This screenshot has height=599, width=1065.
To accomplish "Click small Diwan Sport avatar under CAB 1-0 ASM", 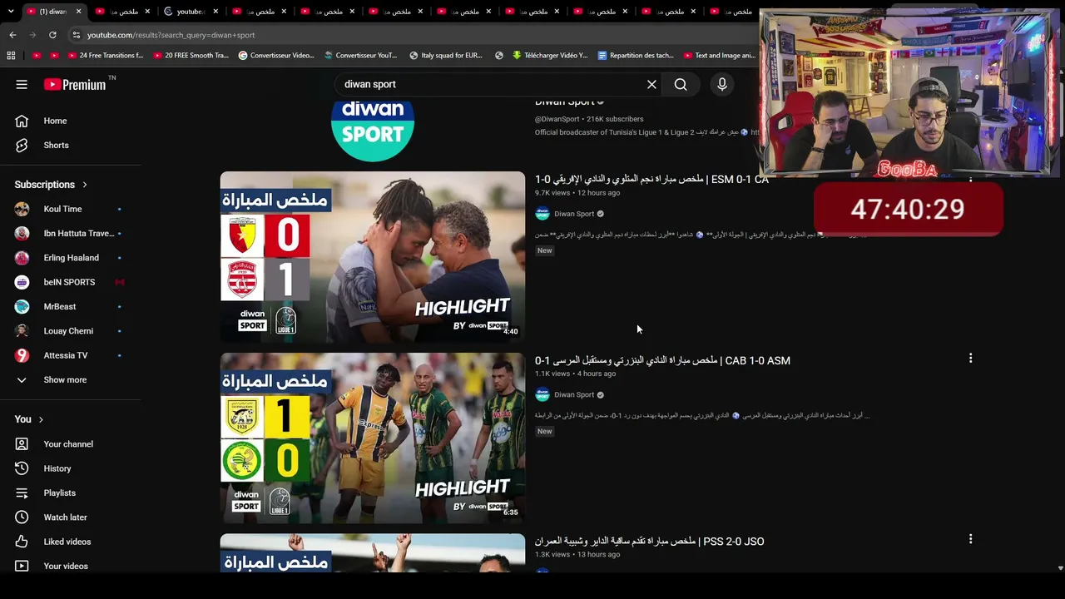I will pos(542,395).
